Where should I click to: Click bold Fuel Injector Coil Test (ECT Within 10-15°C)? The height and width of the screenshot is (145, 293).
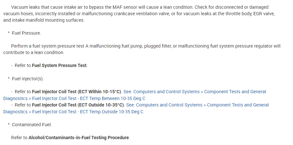76,92
